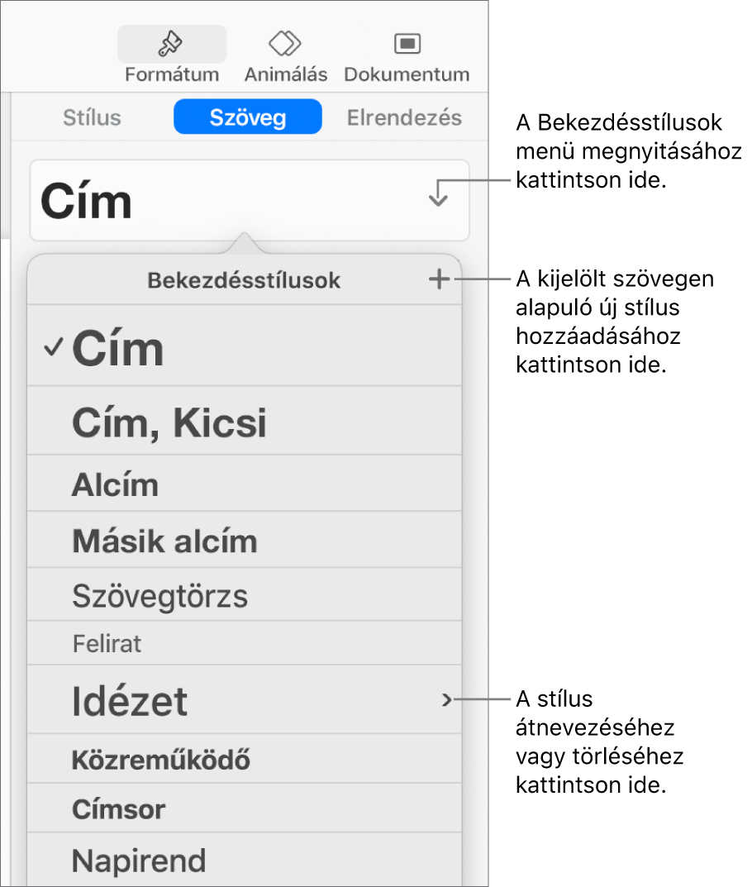
Task: Pick the Felirat paragraph style
Action: [245, 643]
